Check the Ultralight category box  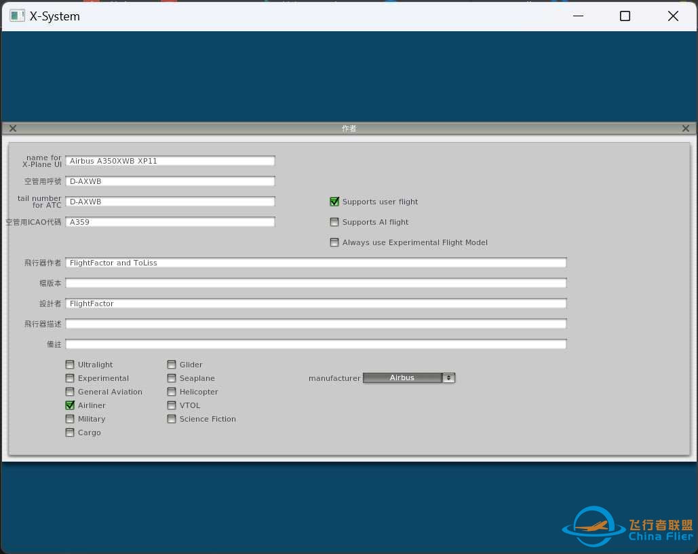pos(70,365)
